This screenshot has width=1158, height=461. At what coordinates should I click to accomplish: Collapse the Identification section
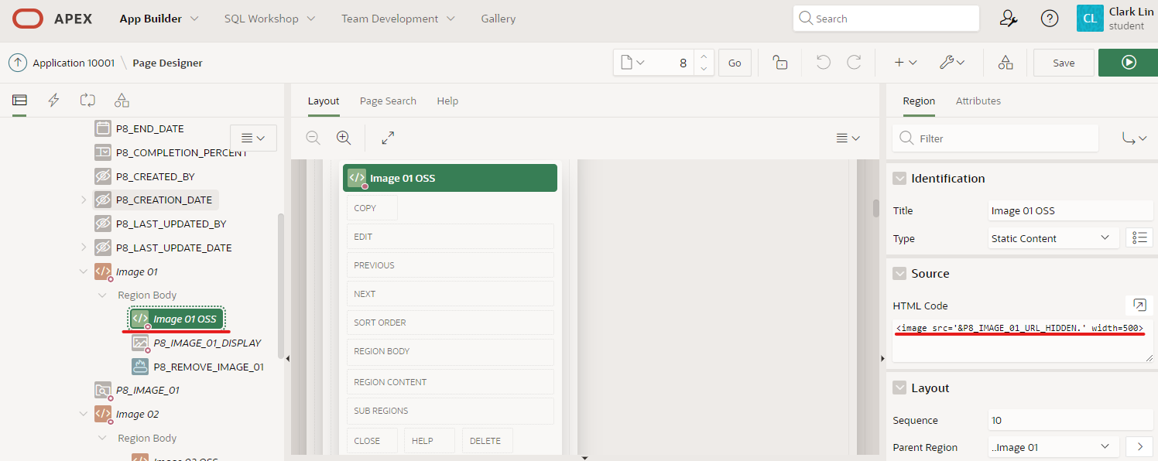tap(899, 179)
